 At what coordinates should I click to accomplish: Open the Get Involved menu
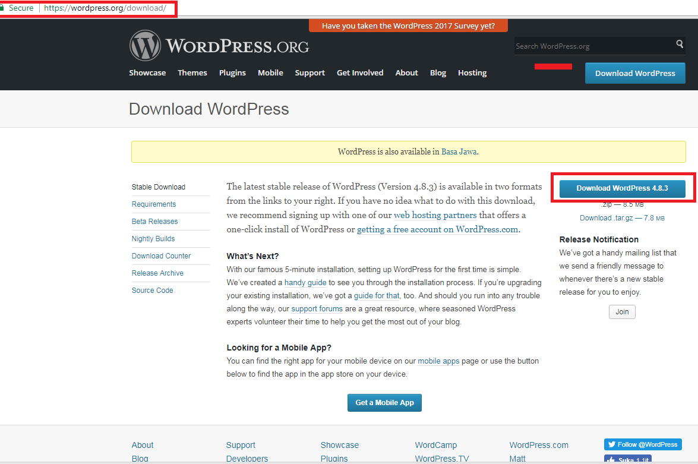pyautogui.click(x=360, y=72)
